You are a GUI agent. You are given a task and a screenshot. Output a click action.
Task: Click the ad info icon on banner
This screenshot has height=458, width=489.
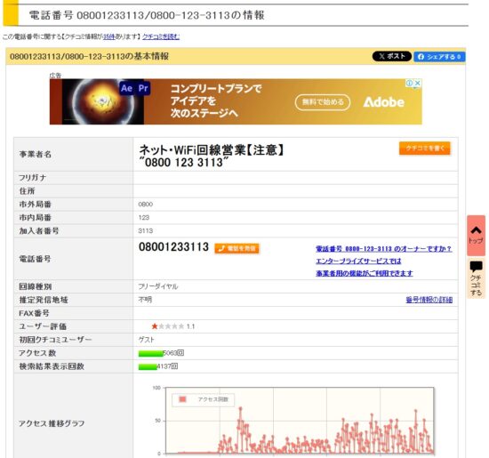pos(410,83)
